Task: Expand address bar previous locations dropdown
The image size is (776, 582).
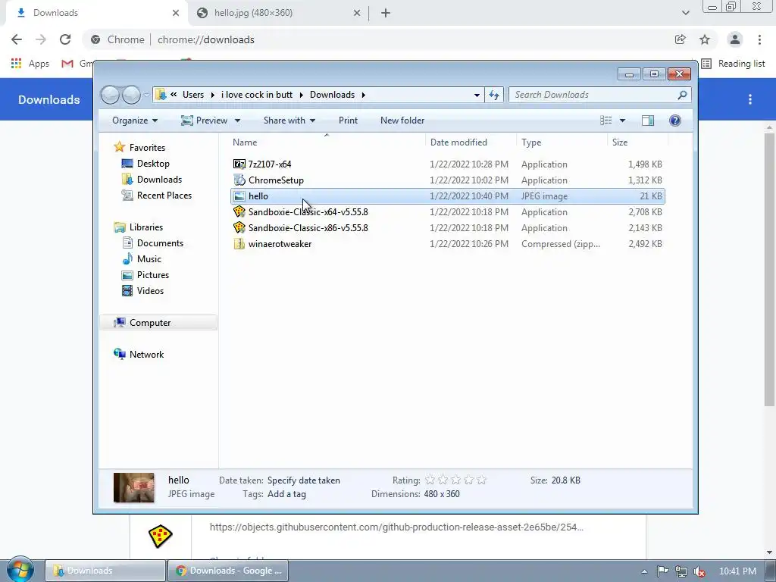Action: (x=477, y=95)
